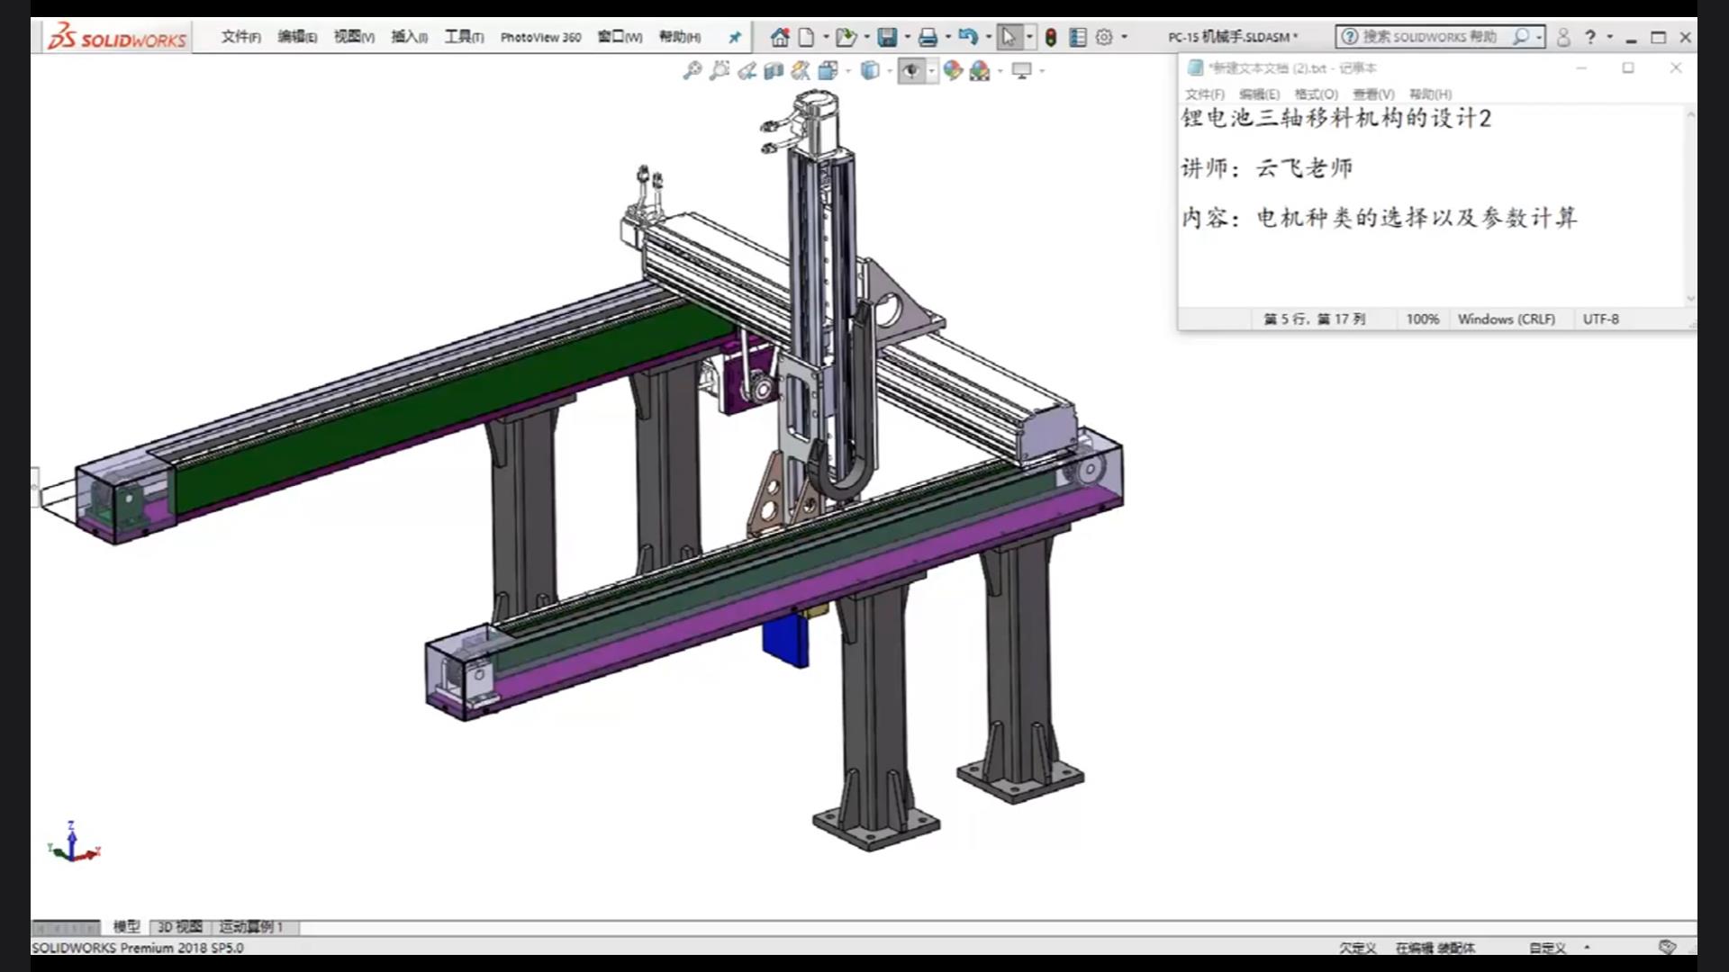The height and width of the screenshot is (972, 1729).
Task: Toggle Hide/Show Items eye icon
Action: click(x=911, y=70)
